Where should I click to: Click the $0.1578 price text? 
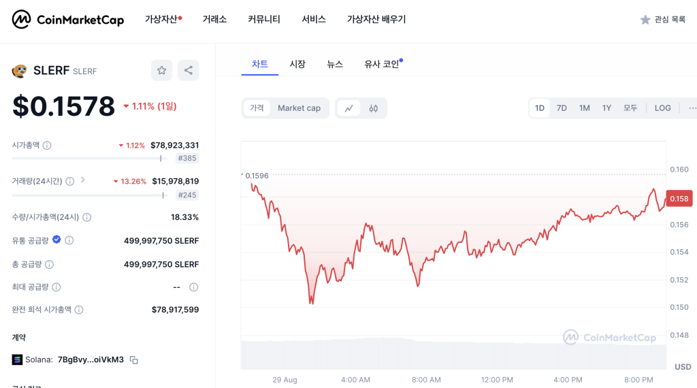pos(63,106)
